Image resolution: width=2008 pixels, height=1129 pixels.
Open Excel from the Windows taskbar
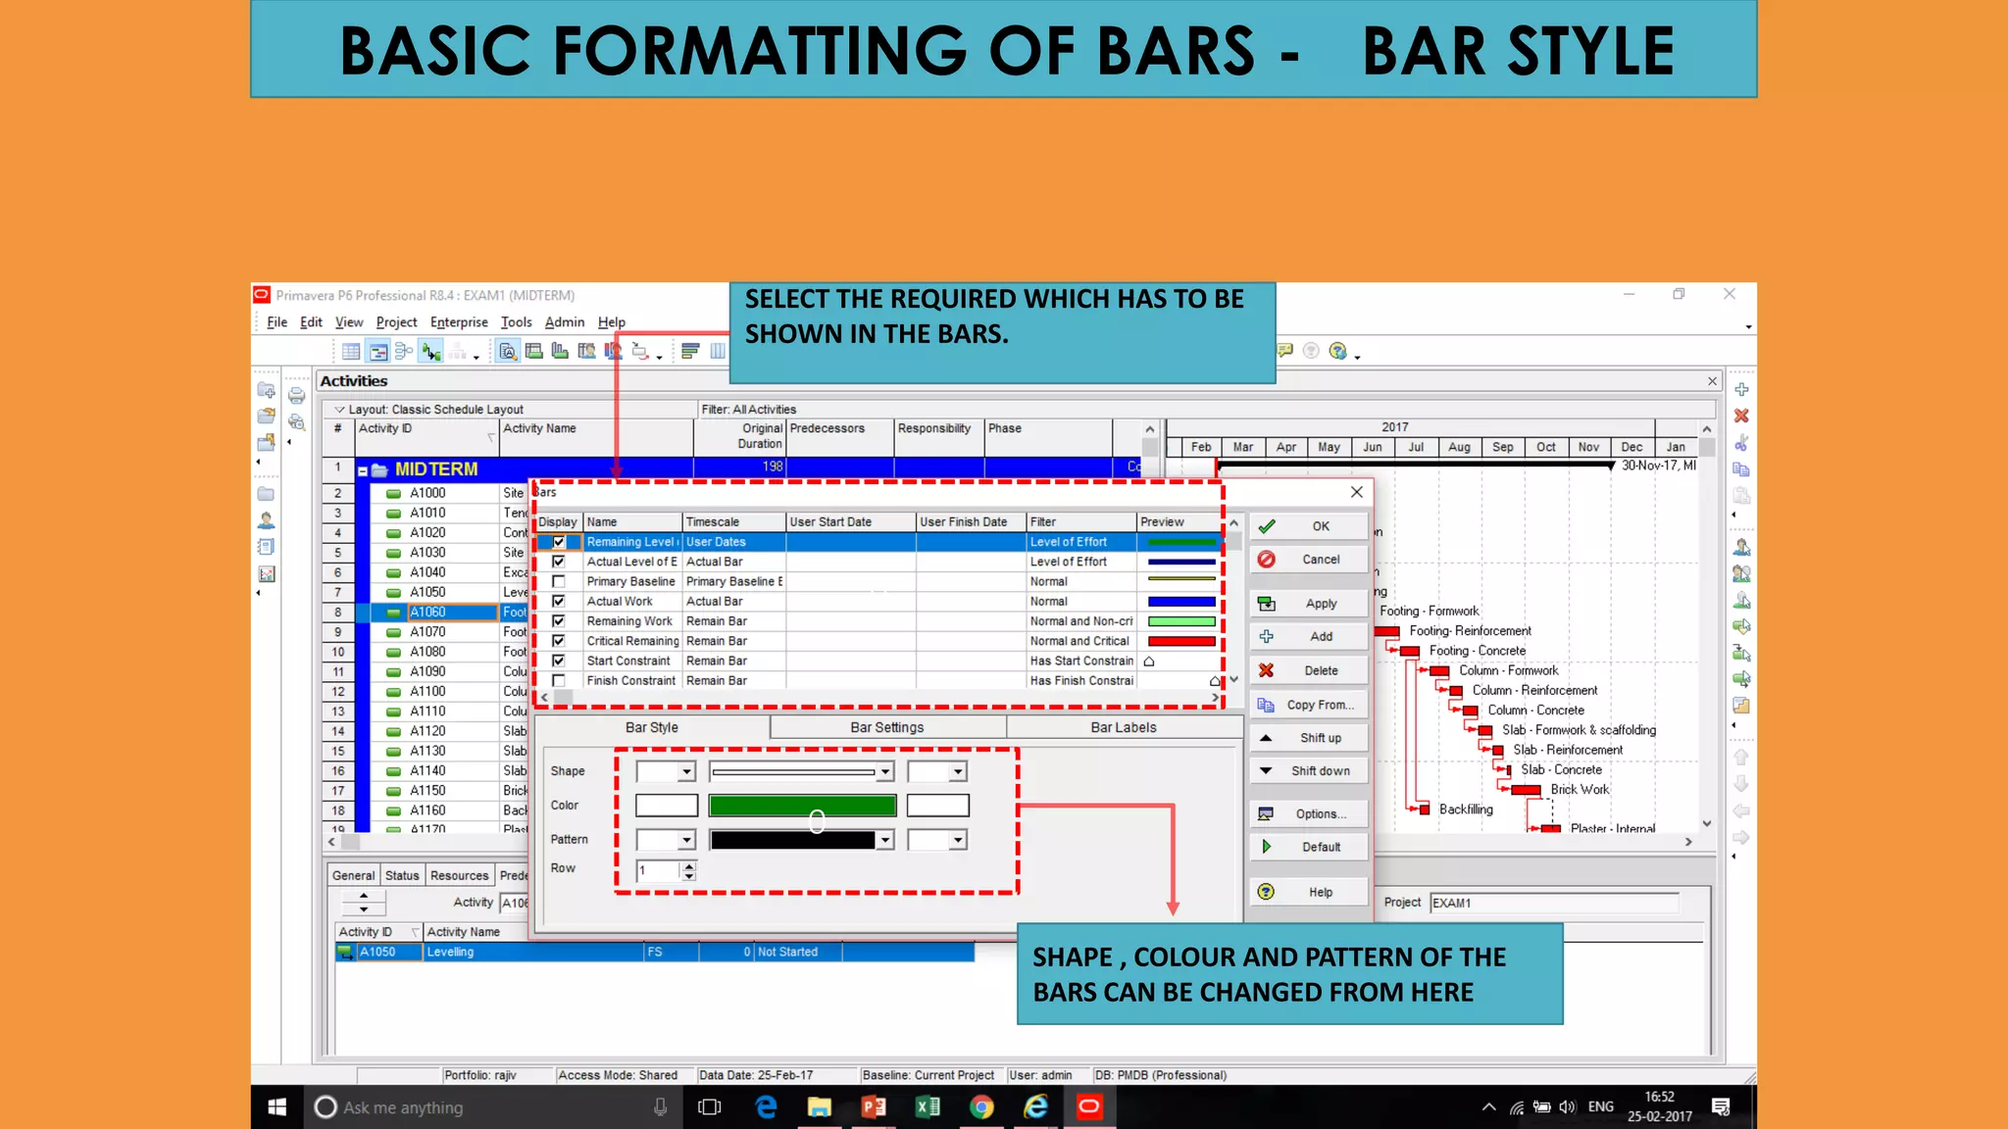(x=927, y=1107)
